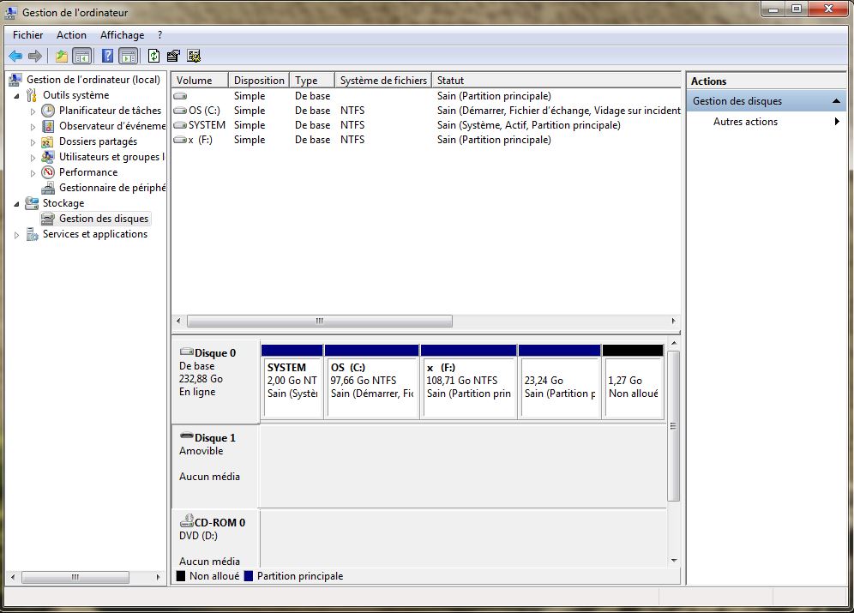Select Gestionnaire de périphériques icon
This screenshot has width=854, height=613.
click(x=49, y=188)
